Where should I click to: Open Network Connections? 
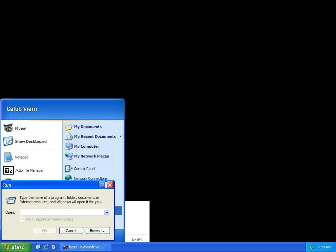click(94, 178)
